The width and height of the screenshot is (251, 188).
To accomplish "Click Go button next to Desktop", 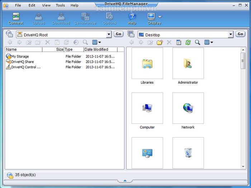I will 240,34.
